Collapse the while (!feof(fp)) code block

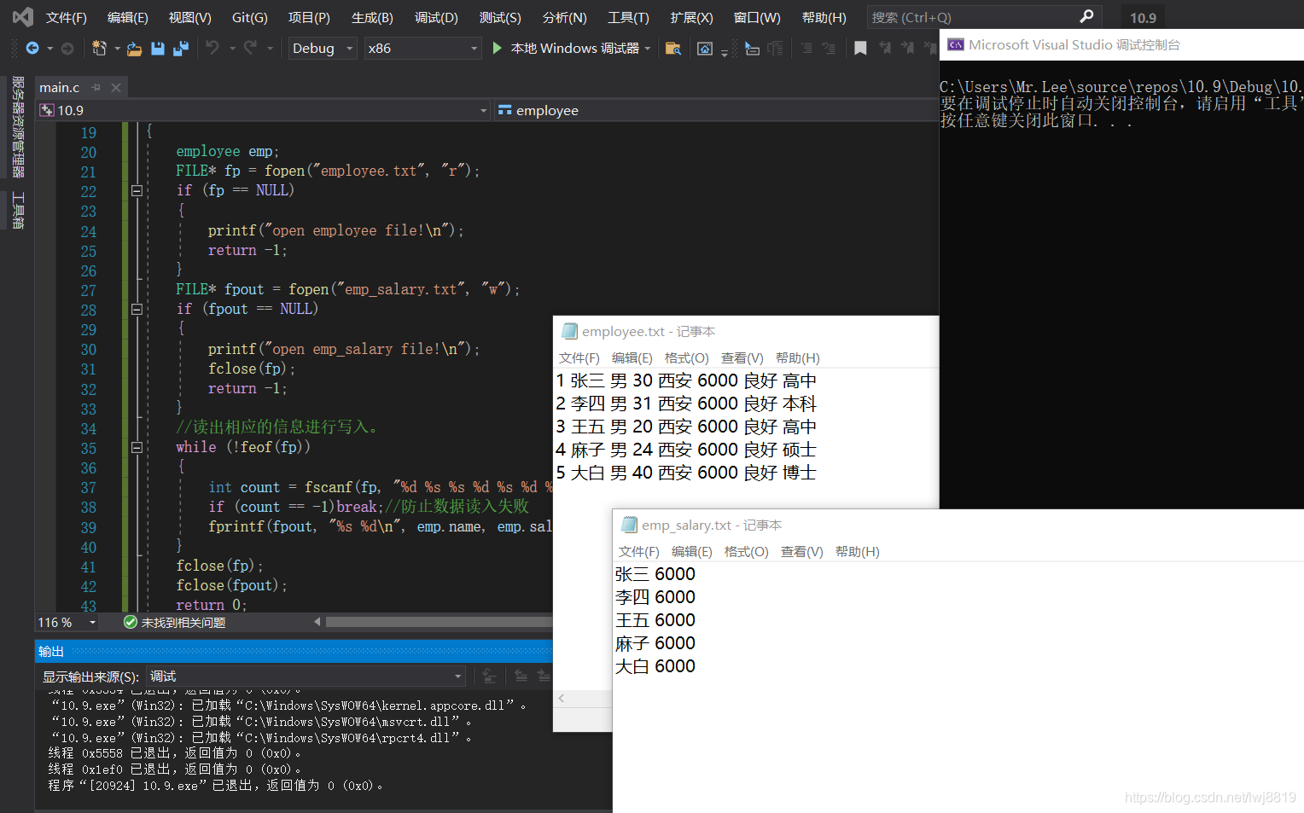coord(137,447)
